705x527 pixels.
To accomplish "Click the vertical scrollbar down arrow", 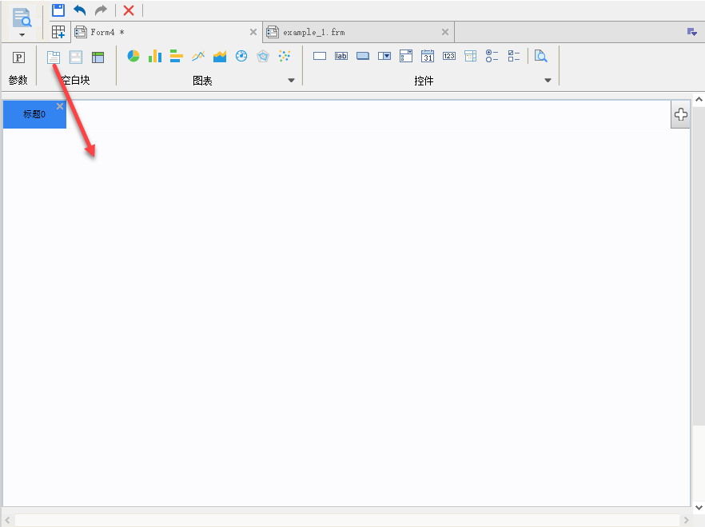I will tap(699, 508).
